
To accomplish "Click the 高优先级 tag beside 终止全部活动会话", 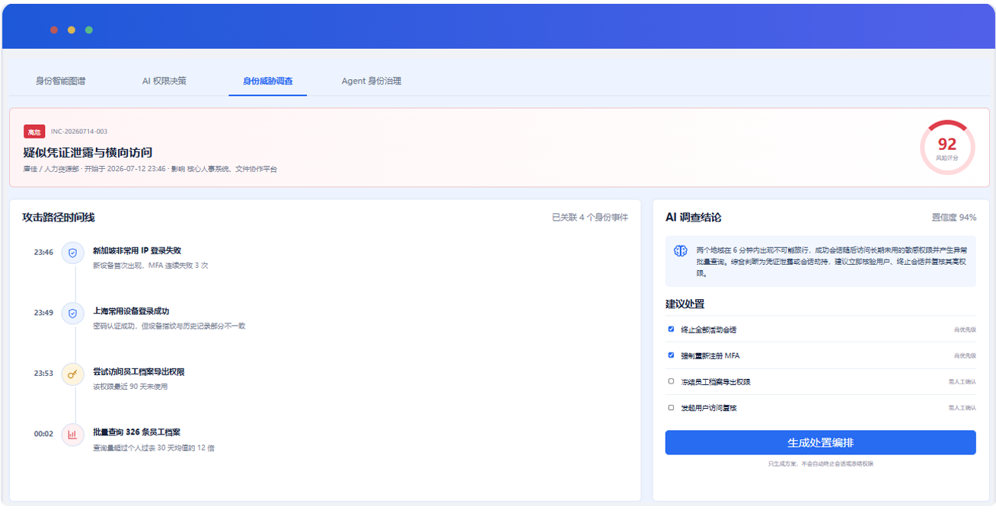I will click(965, 330).
